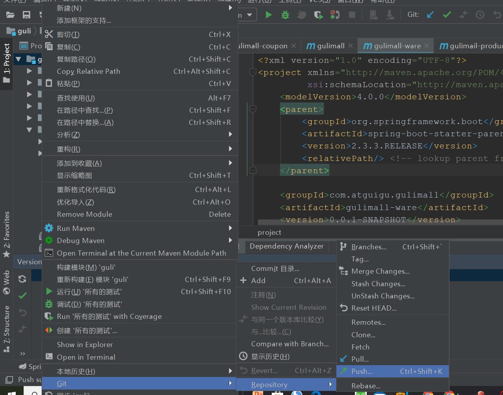The width and height of the screenshot is (503, 395).
Task: Select Show in Explorer
Action: coord(140,345)
